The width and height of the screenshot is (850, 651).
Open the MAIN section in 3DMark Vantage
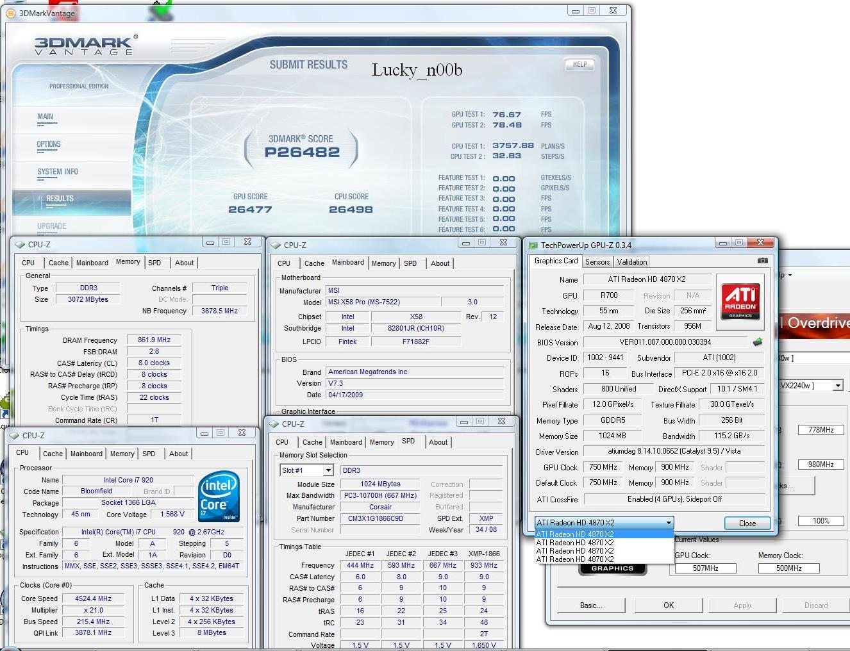[45, 117]
